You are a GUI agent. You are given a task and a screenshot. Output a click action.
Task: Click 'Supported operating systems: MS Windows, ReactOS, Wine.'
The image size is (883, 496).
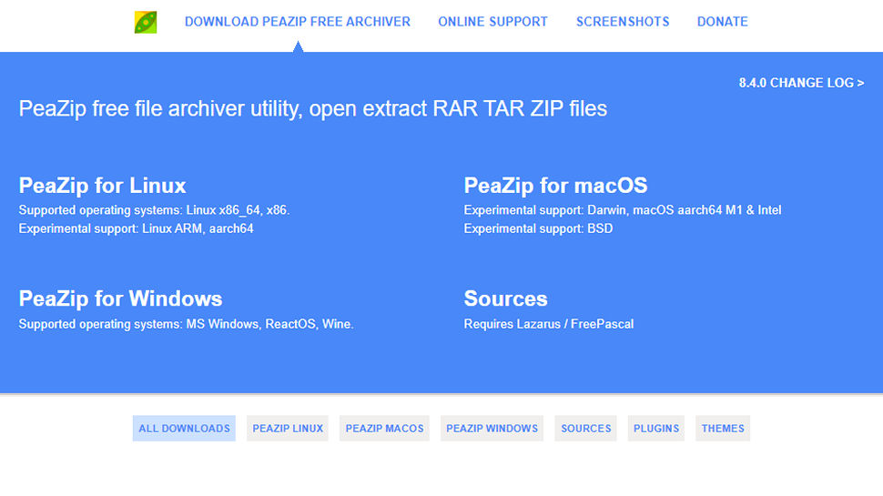coord(187,324)
